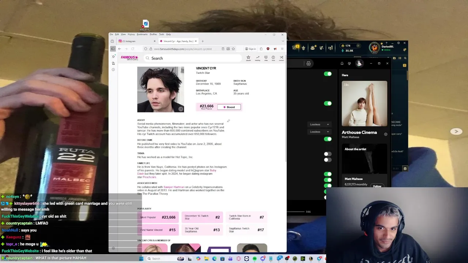Click the Arthouse Cinema album cover
The height and width of the screenshot is (263, 468).
click(364, 104)
